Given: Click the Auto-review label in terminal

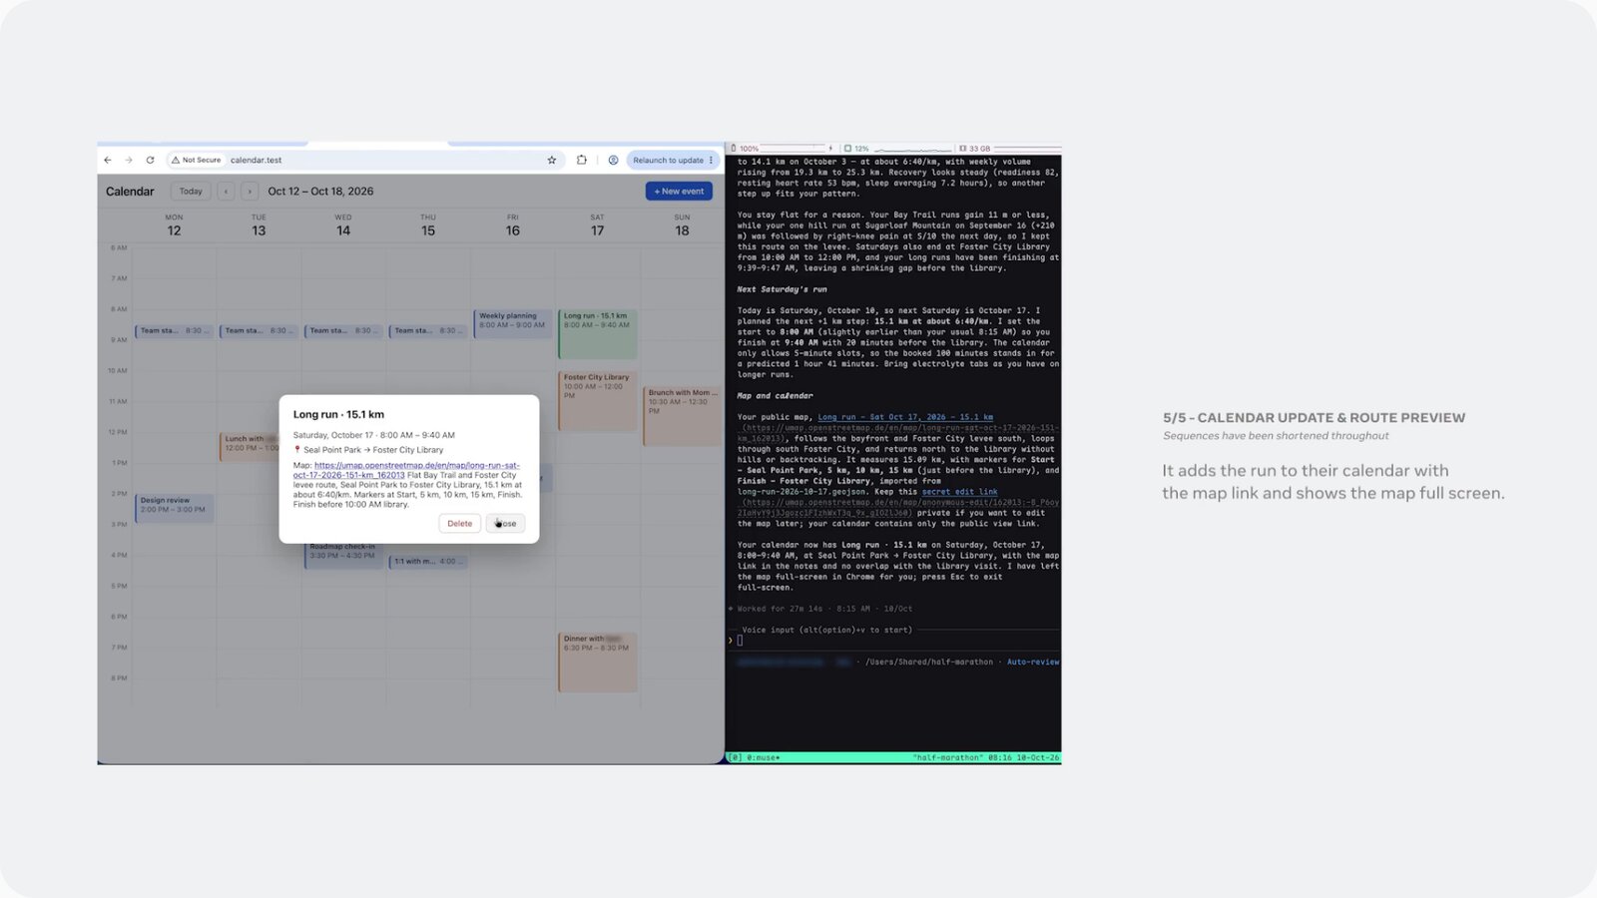Looking at the screenshot, I should click(x=1033, y=662).
